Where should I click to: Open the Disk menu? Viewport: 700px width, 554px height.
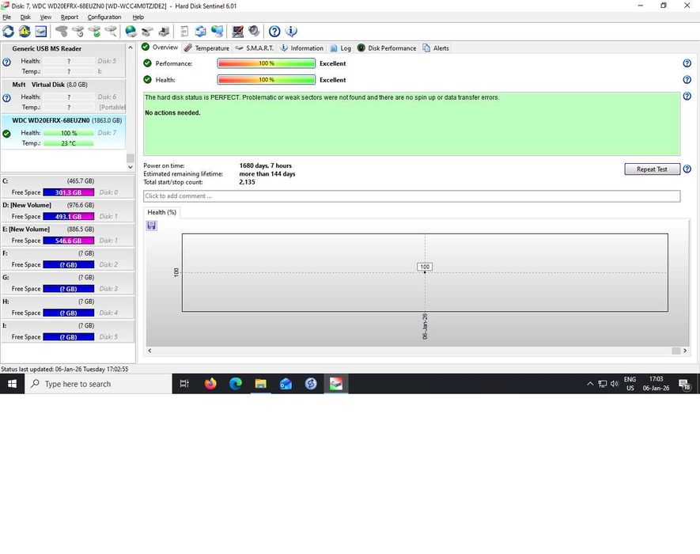coord(25,17)
